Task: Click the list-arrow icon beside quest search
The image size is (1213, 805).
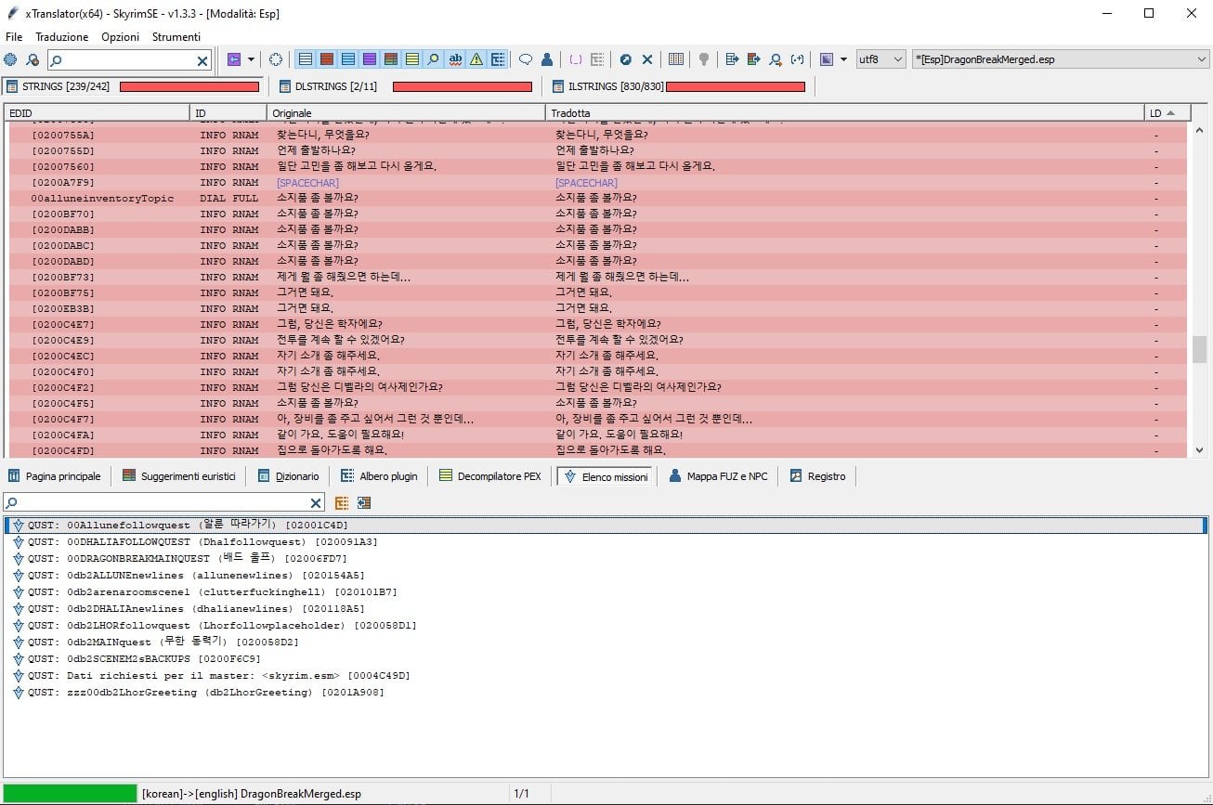Action: (363, 503)
